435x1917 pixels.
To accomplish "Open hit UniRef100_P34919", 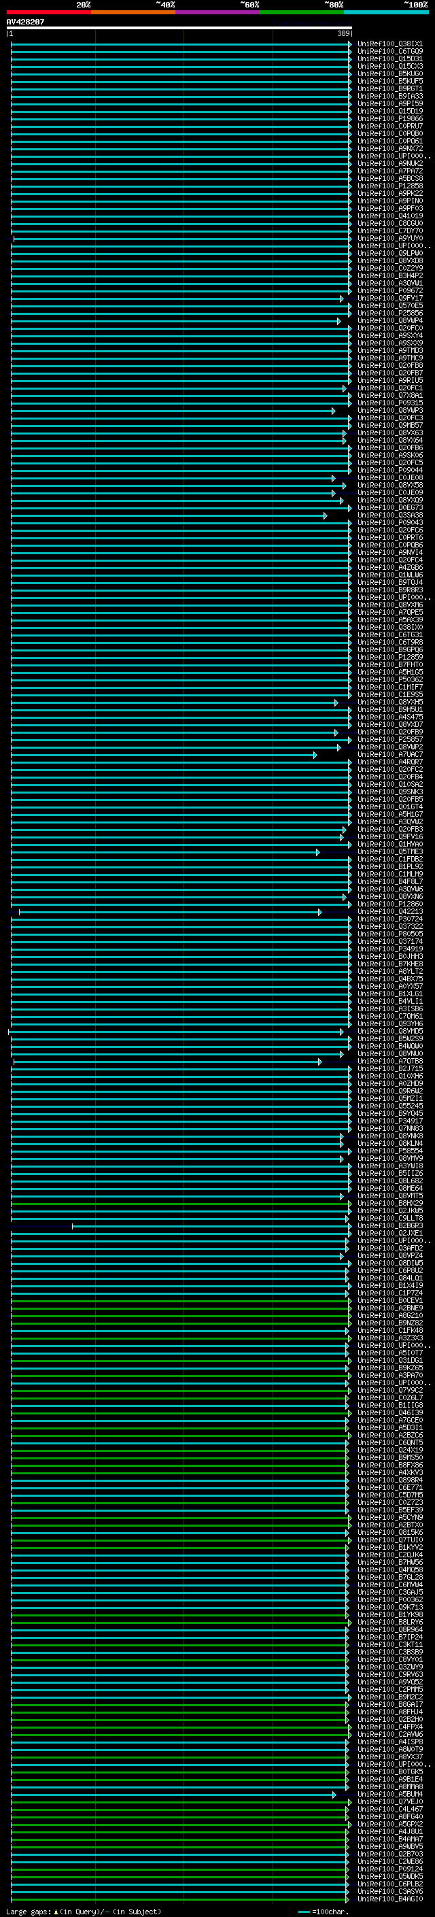I will tap(389, 949).
